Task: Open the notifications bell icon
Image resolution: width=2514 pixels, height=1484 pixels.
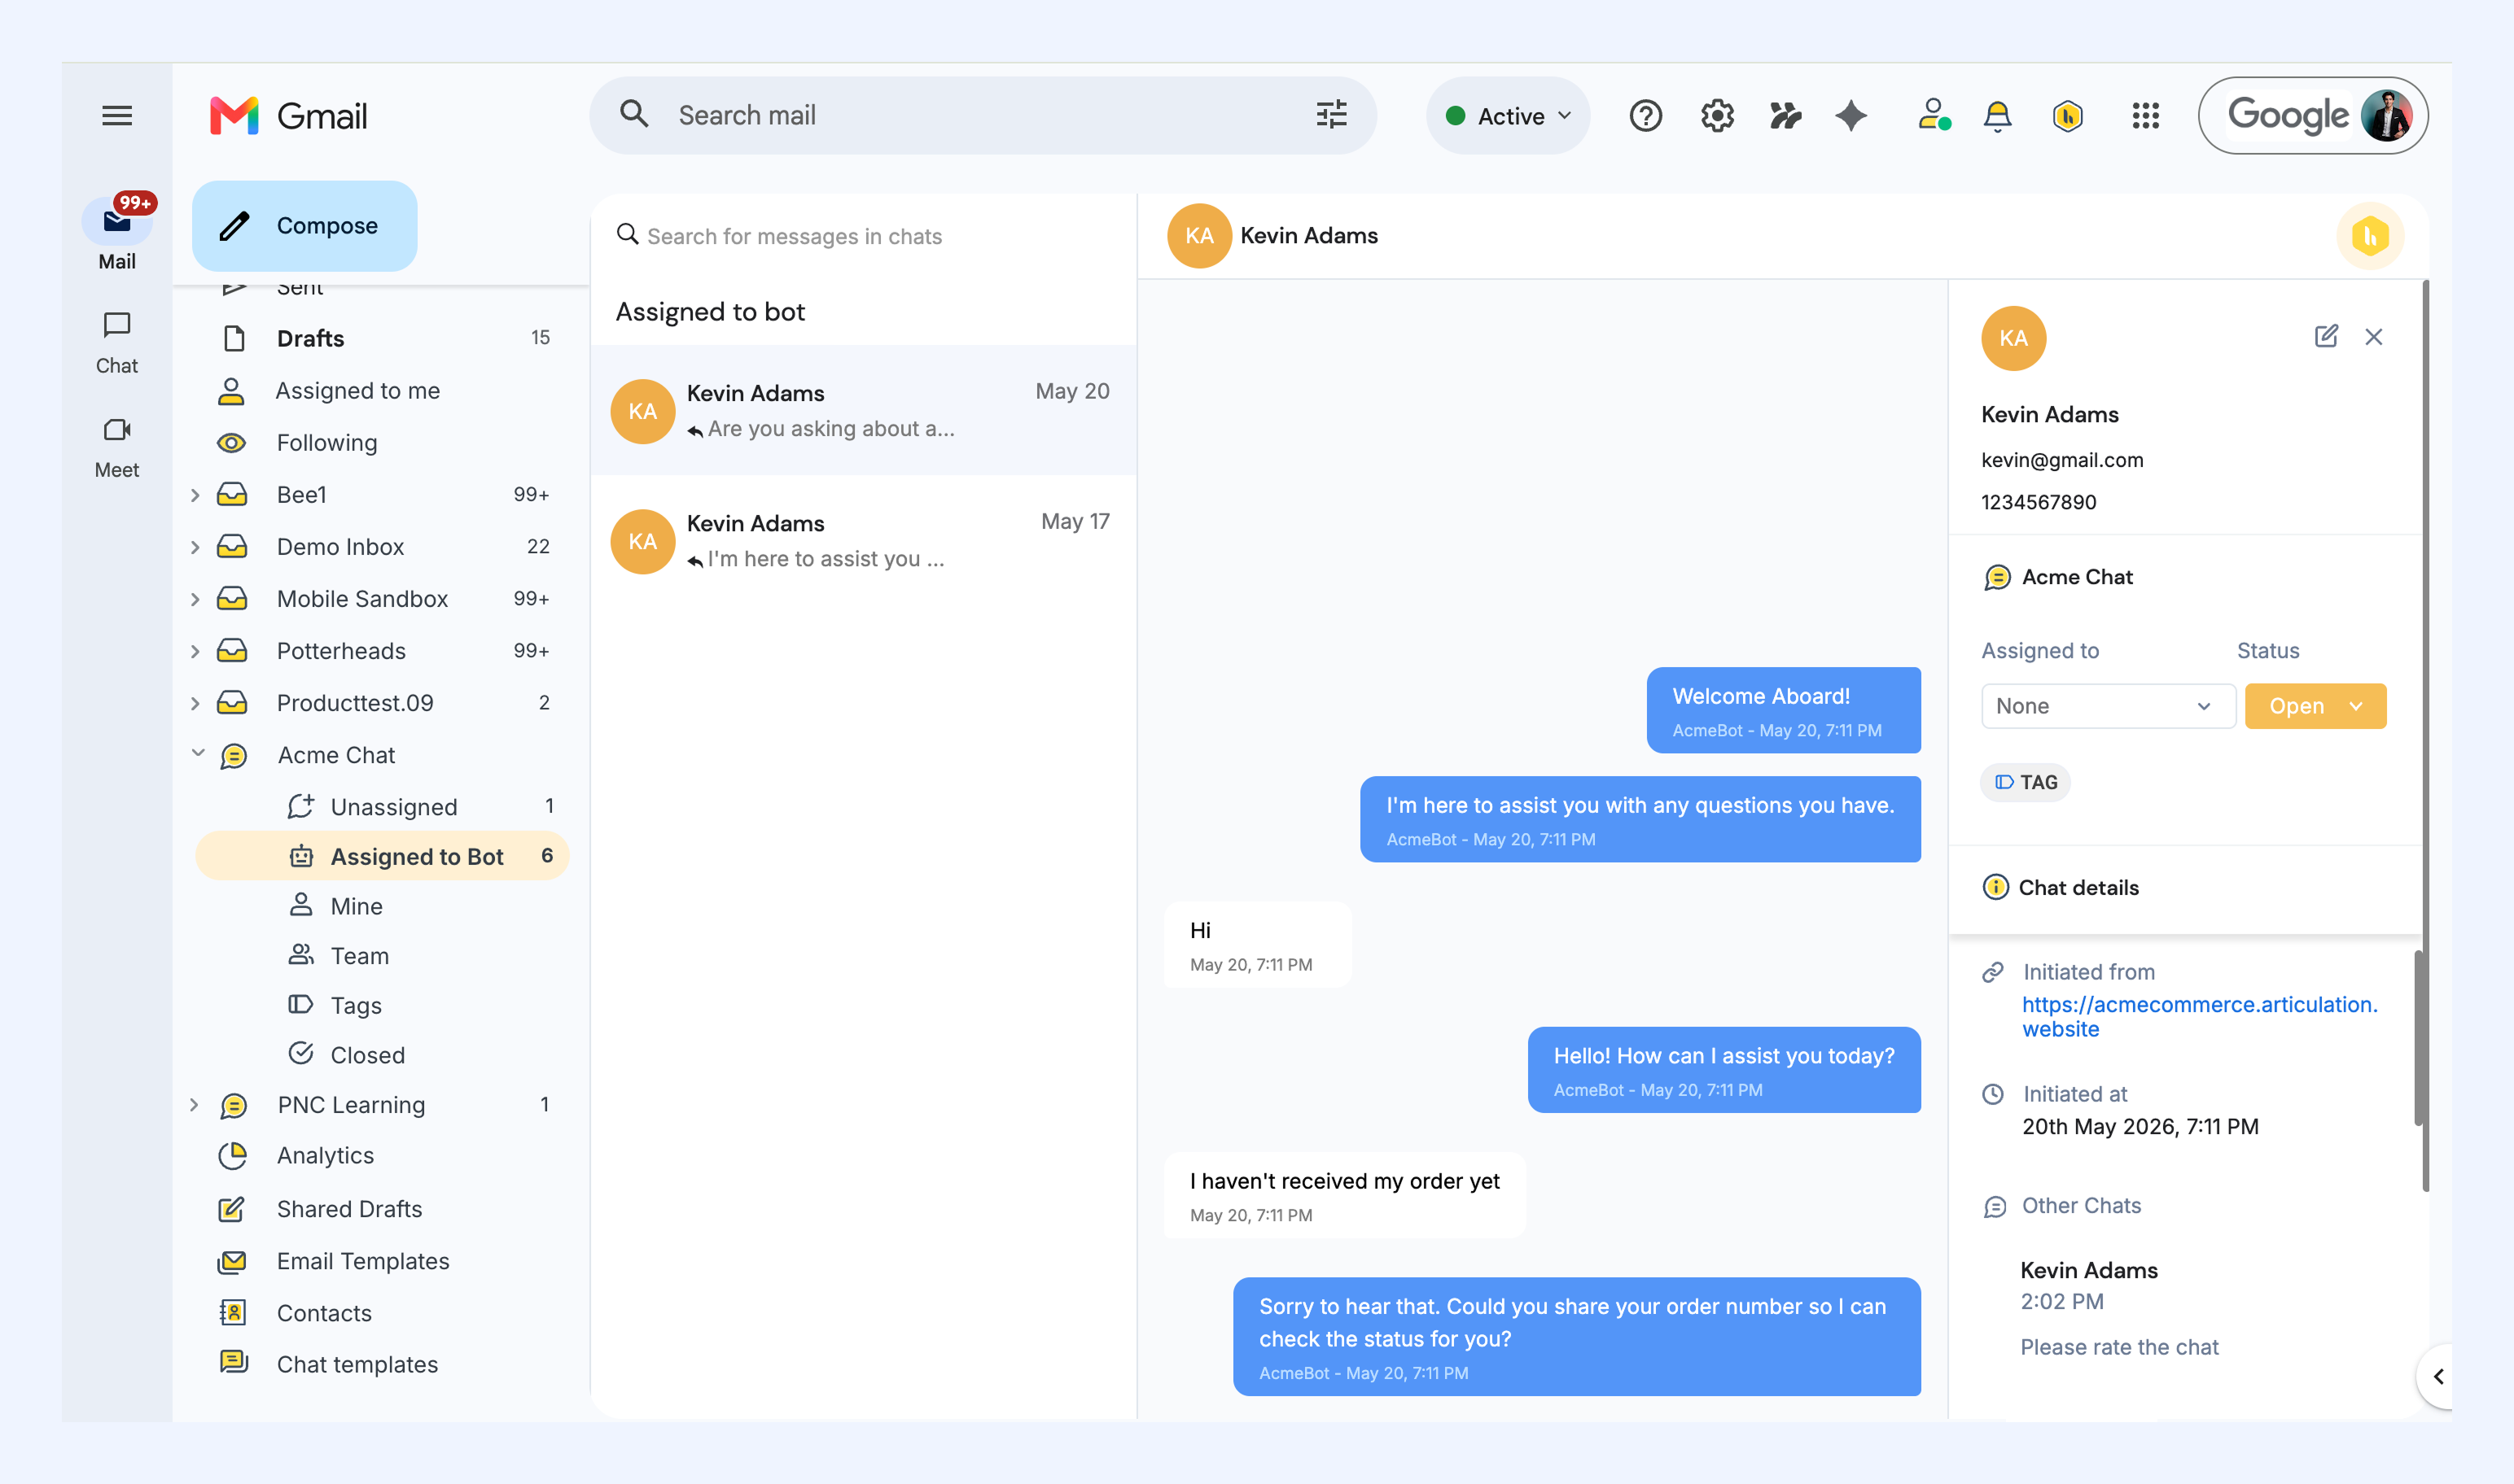Action: pyautogui.click(x=1997, y=116)
